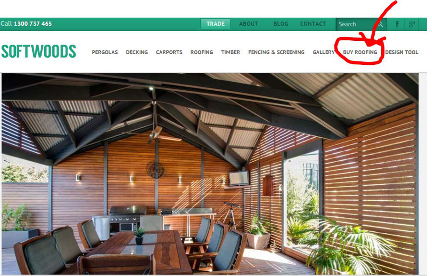Screen dimensions: 432x276
Task: Open the CARPORTS section
Action: (169, 52)
